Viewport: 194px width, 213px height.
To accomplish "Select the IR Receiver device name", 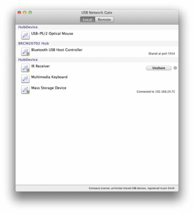I will click(x=41, y=66).
